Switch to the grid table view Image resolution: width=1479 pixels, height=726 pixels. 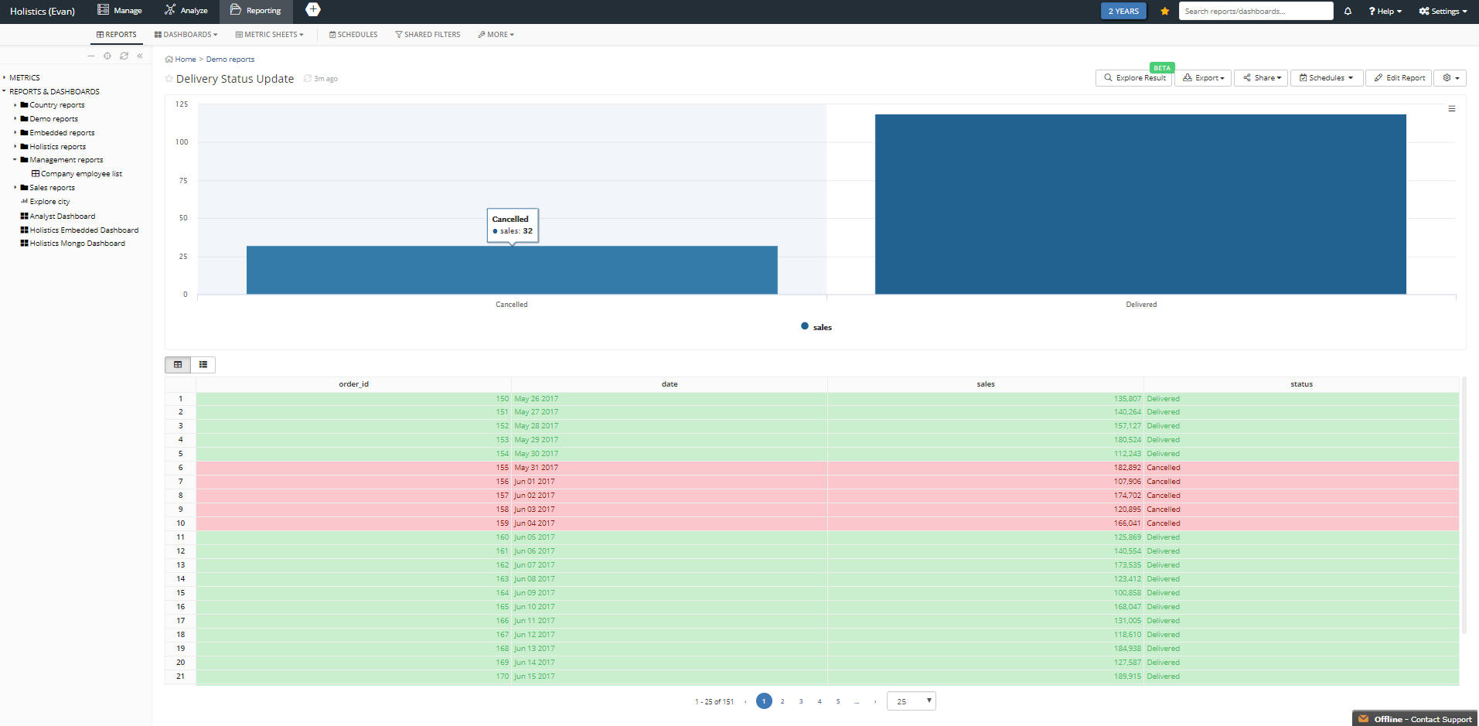coord(178,365)
